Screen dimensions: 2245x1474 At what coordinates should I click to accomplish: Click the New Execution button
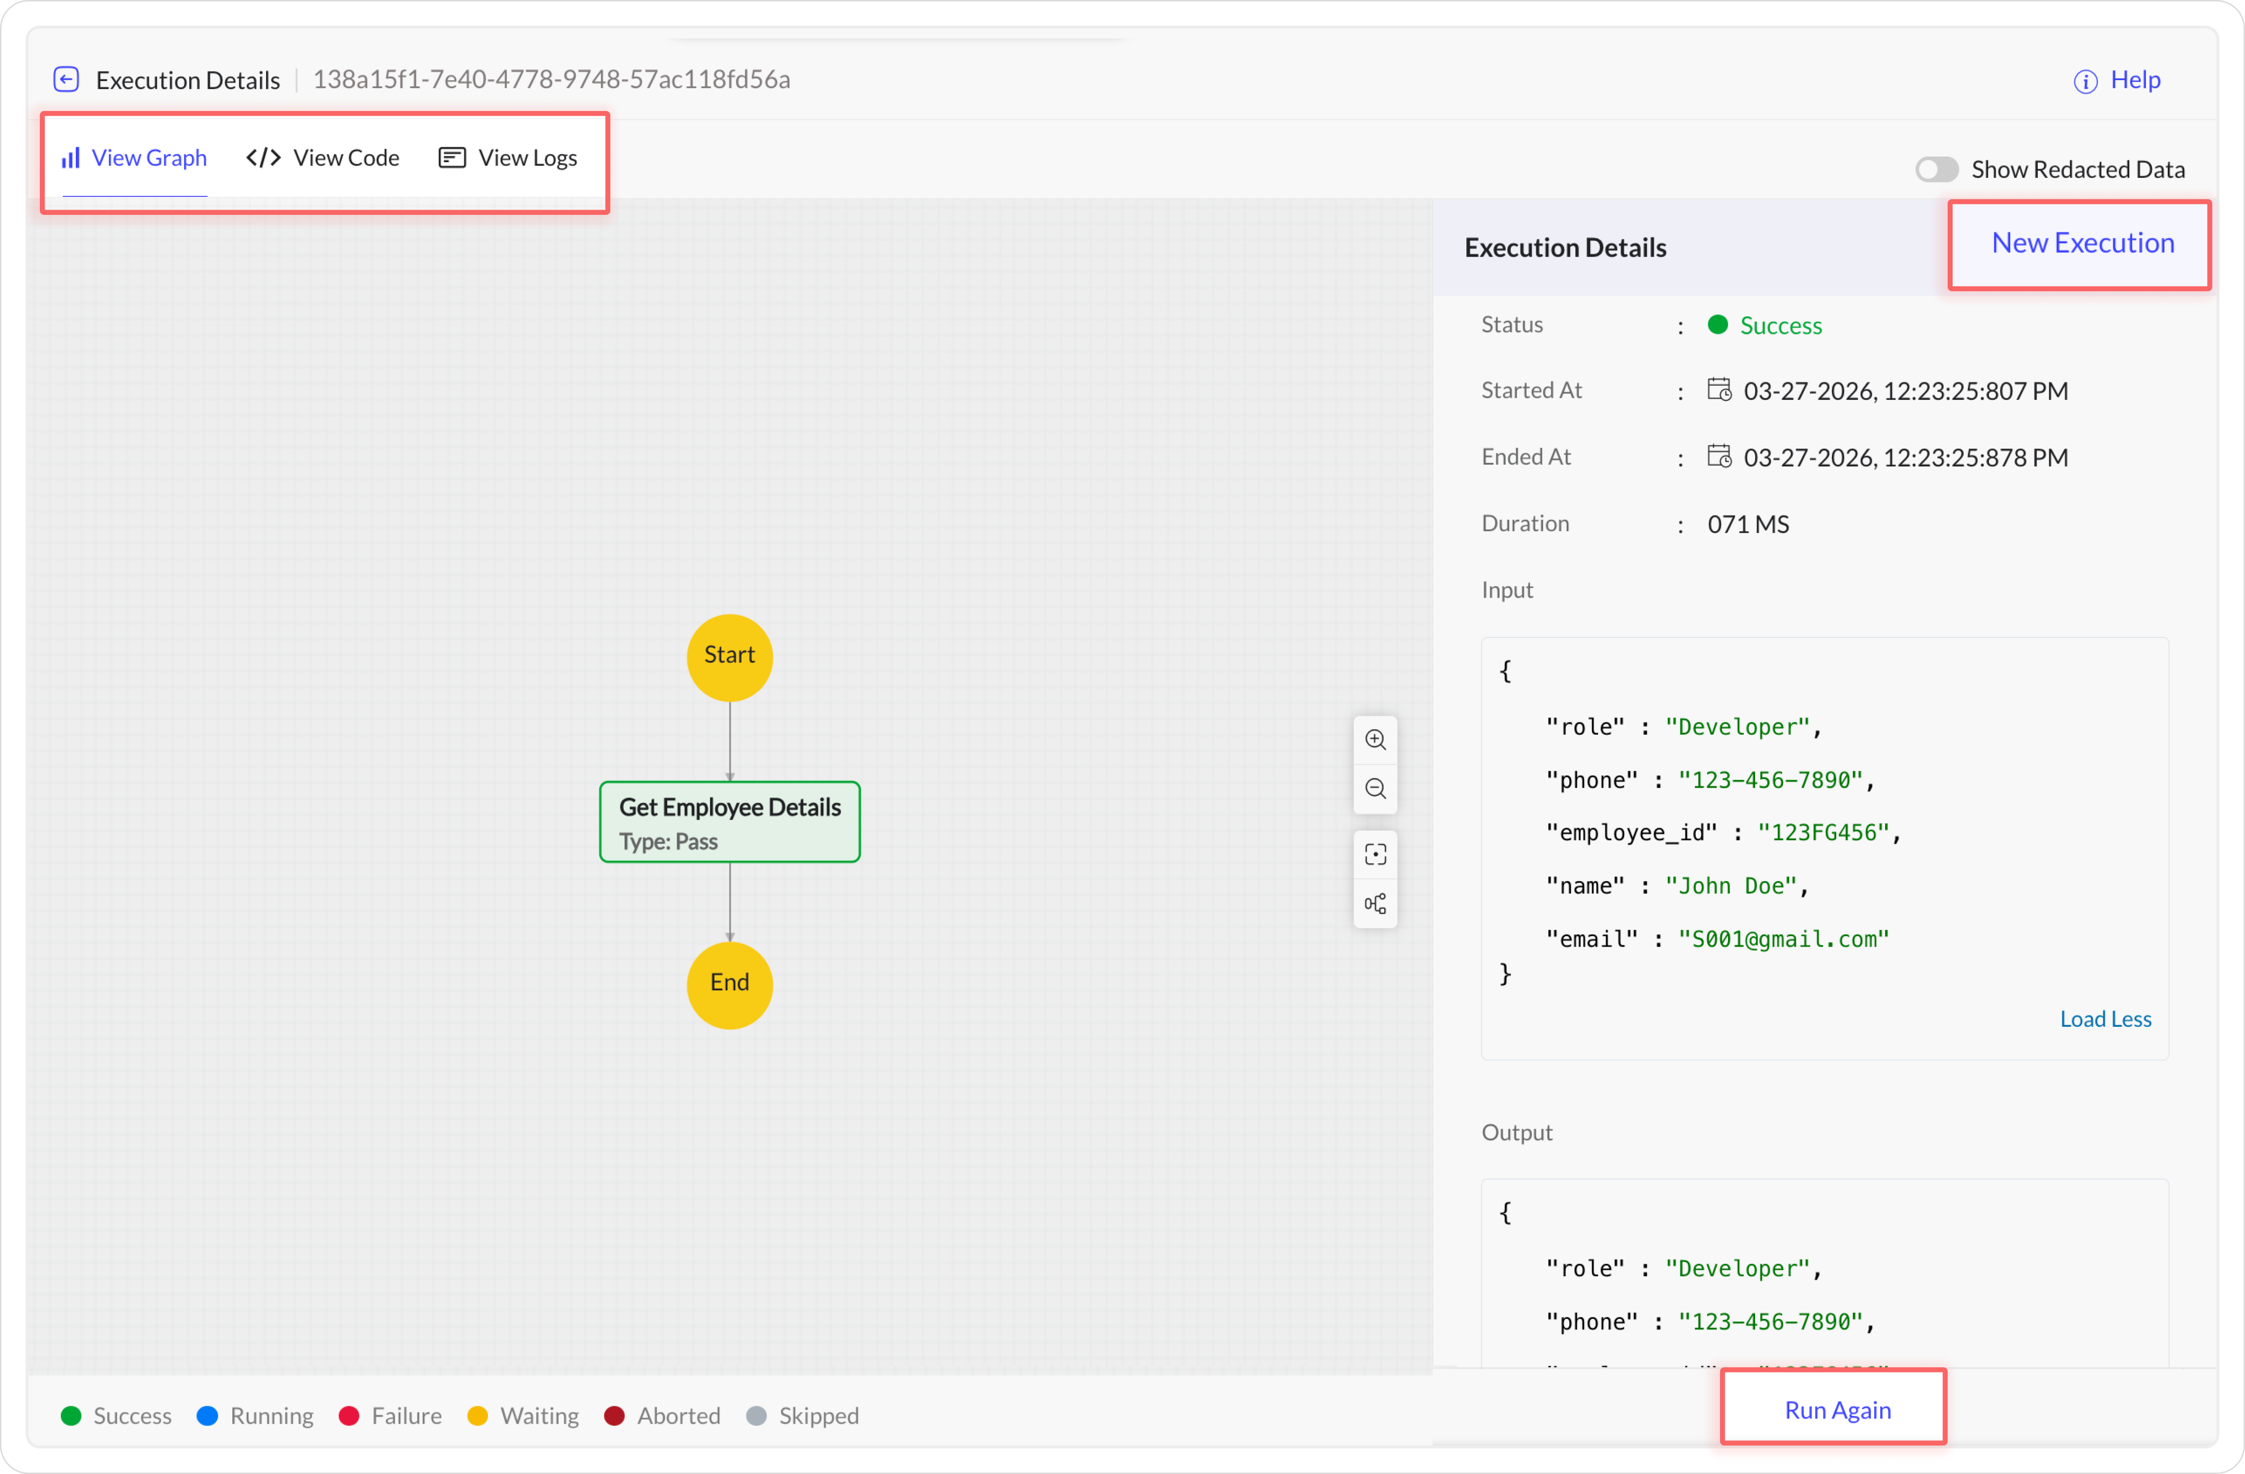2082,243
